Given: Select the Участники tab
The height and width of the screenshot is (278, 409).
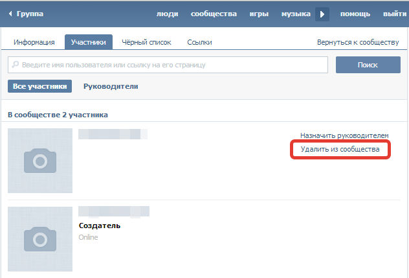Looking at the screenshot, I should (89, 42).
